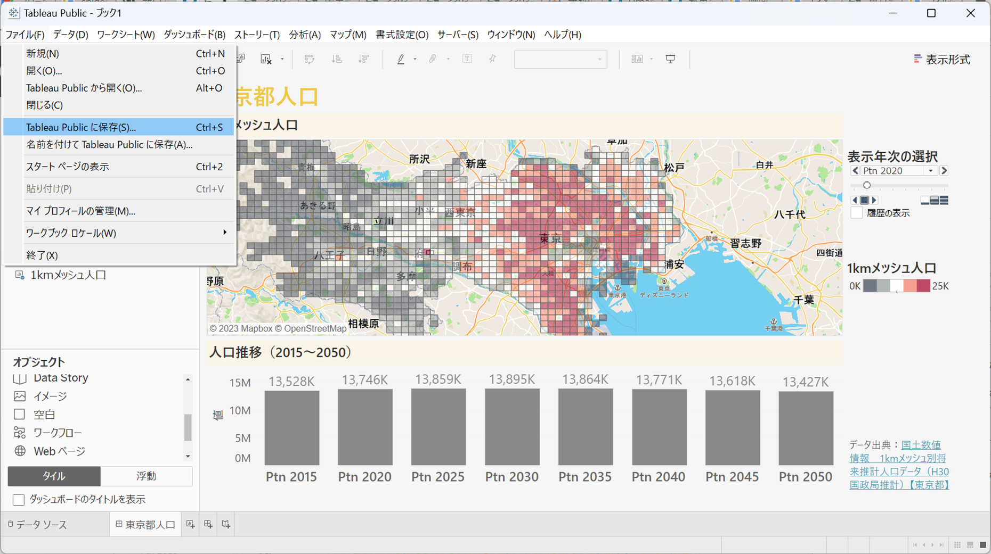Create a new story from the bottom bar
This screenshot has height=554, width=991.
pos(225,525)
